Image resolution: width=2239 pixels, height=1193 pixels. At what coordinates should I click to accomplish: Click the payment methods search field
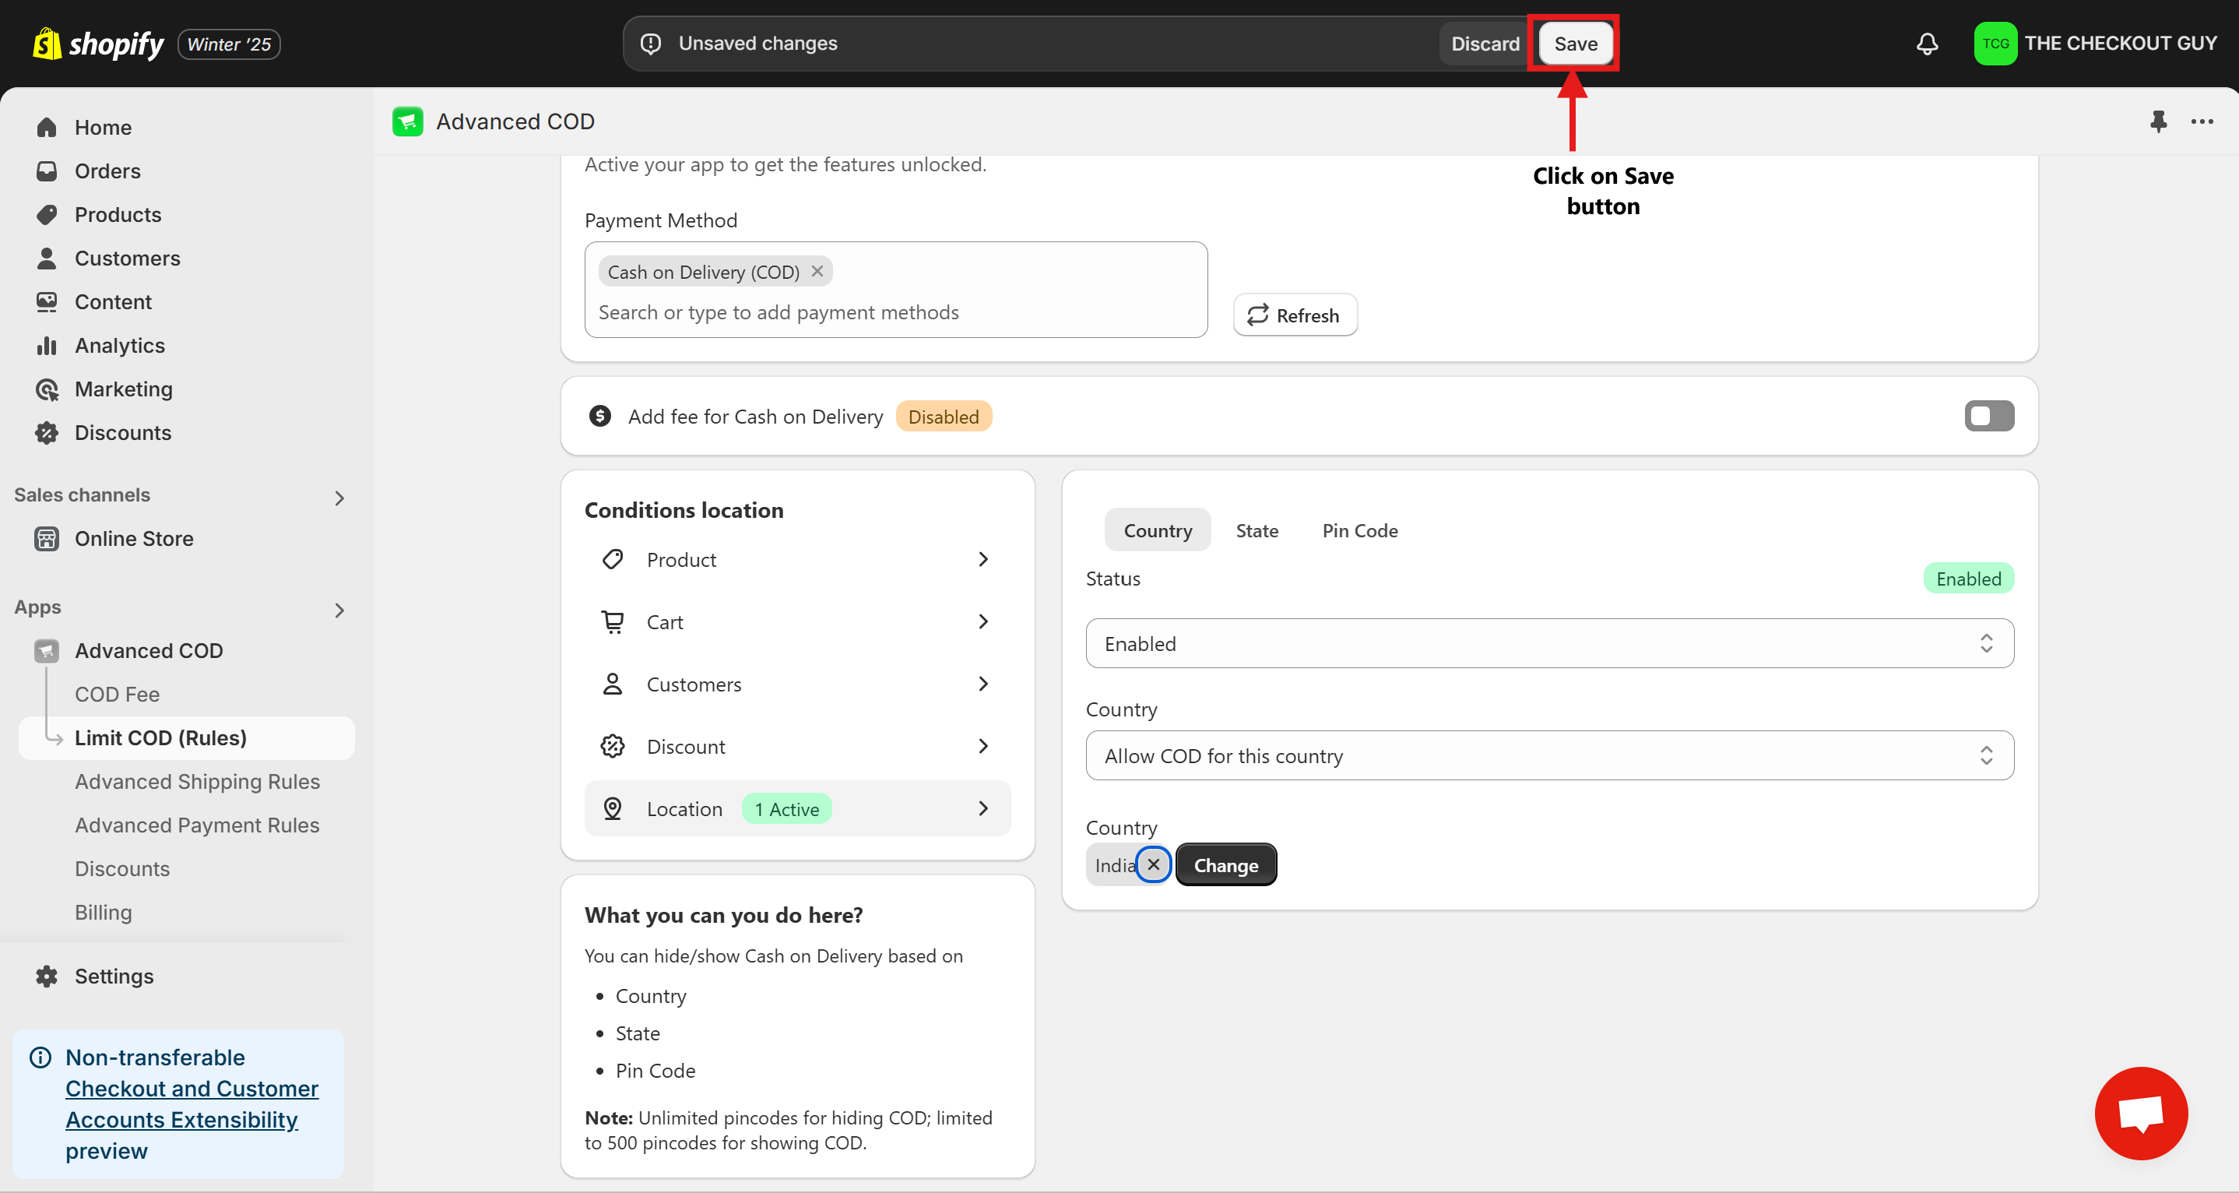coord(895,312)
